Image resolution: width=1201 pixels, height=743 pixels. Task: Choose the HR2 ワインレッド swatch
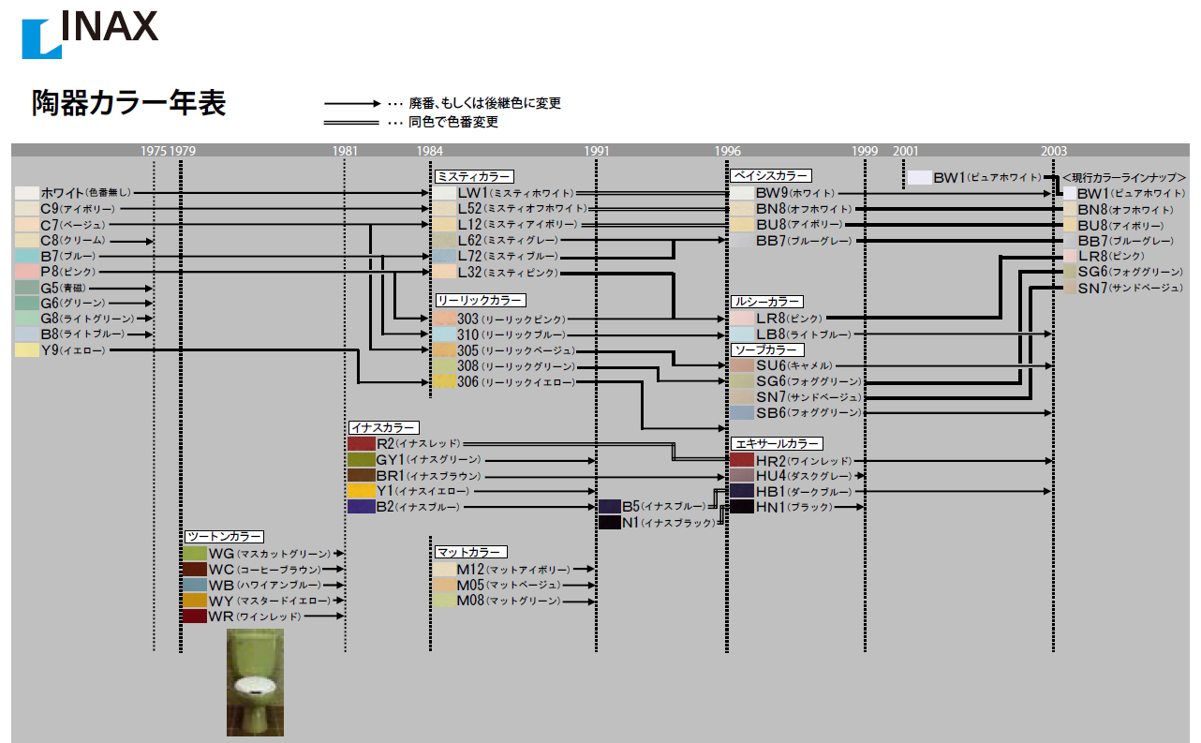point(742,460)
